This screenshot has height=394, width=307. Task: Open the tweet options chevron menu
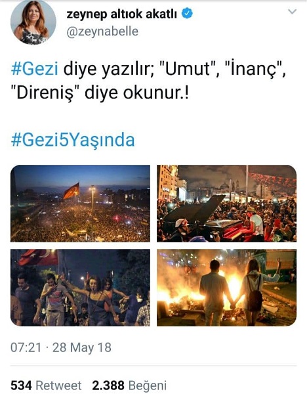click(292, 12)
